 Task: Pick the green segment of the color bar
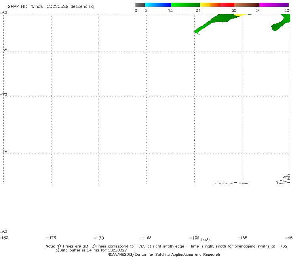pyautogui.click(x=185, y=5)
